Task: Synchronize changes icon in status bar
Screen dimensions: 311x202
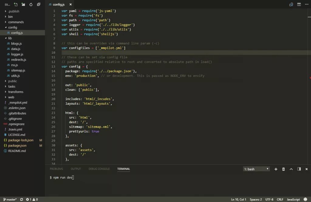Action: point(22,200)
